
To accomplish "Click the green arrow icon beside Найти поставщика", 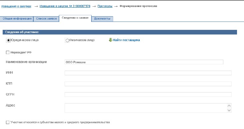I will coord(111,40).
